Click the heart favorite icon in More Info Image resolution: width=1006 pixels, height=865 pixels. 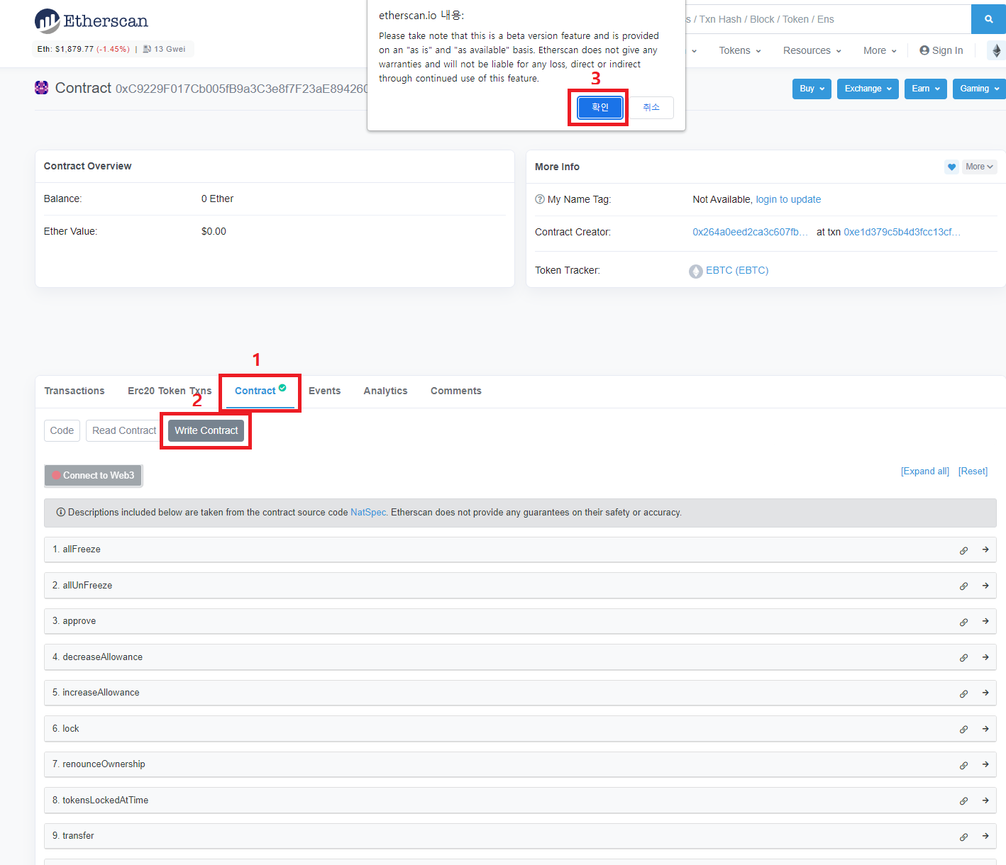pyautogui.click(x=951, y=167)
